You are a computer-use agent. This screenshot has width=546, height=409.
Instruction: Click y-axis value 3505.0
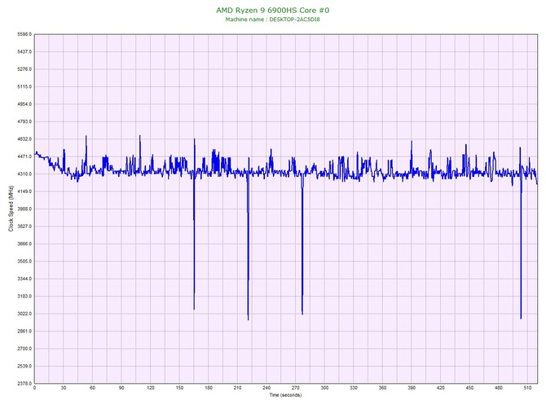point(24,261)
